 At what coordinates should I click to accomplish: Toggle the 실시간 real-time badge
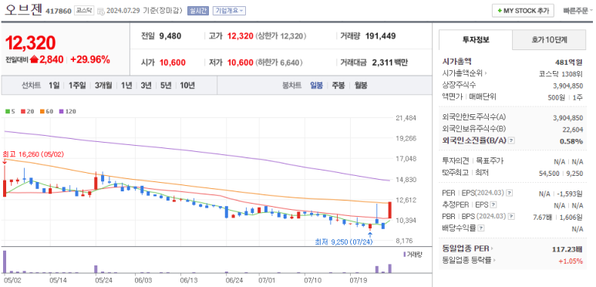[198, 11]
